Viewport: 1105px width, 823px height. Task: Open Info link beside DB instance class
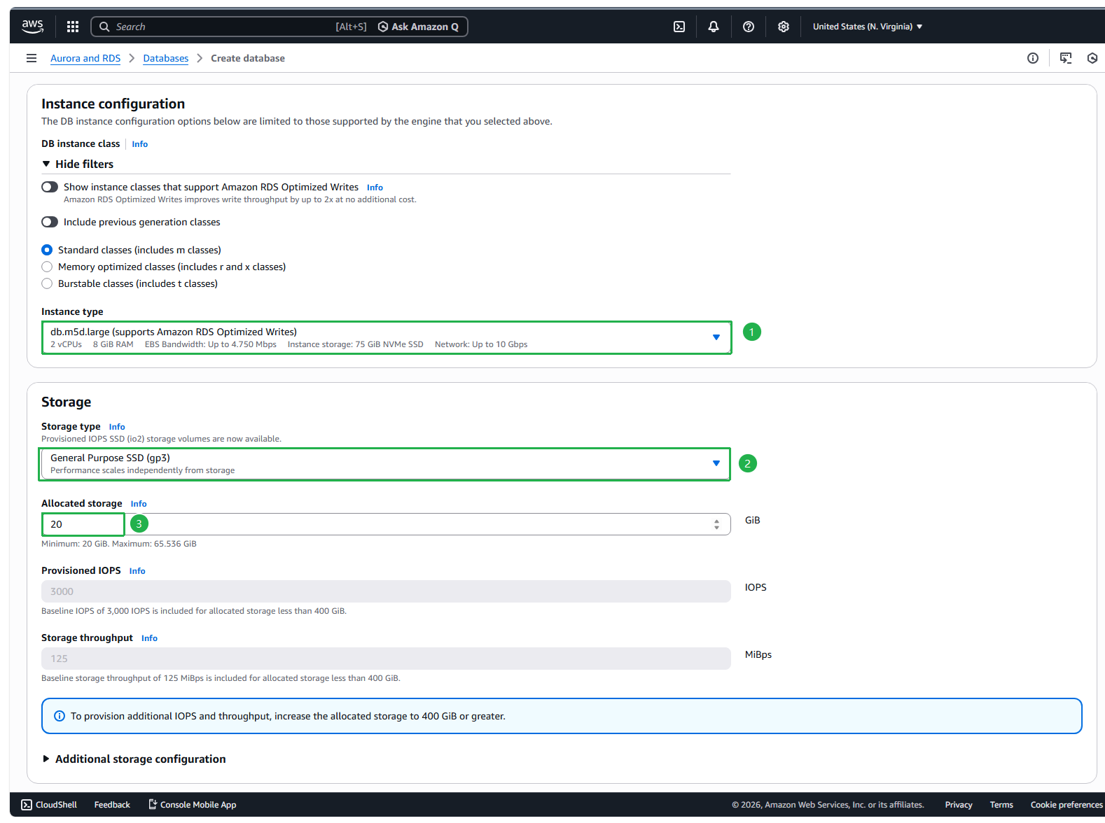[140, 144]
